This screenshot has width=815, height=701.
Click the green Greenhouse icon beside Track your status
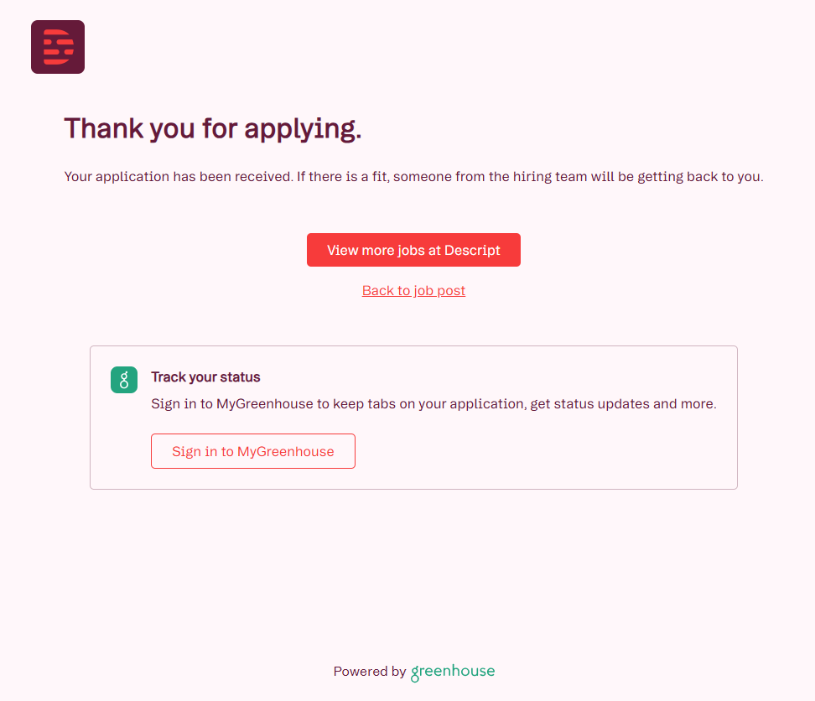[124, 380]
